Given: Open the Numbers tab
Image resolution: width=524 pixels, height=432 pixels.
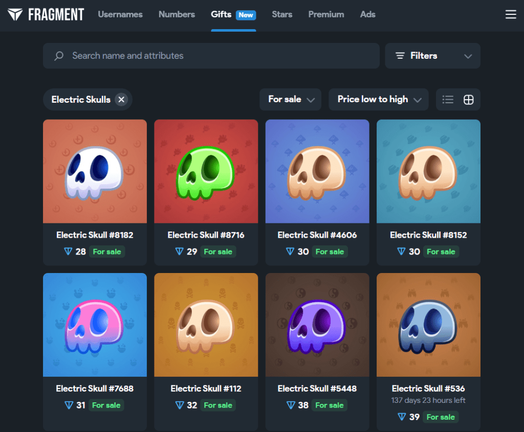Looking at the screenshot, I should point(177,14).
